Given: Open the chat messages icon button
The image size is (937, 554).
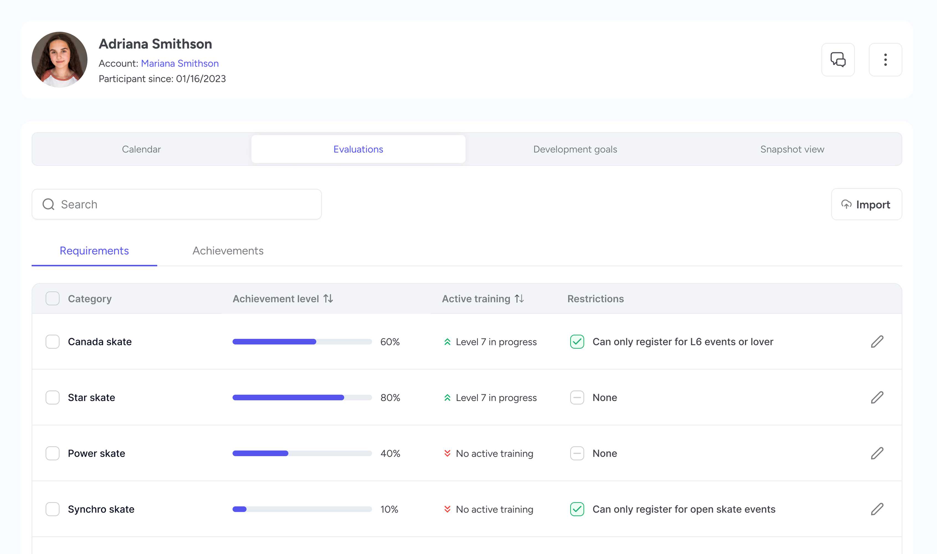Looking at the screenshot, I should coord(838,60).
